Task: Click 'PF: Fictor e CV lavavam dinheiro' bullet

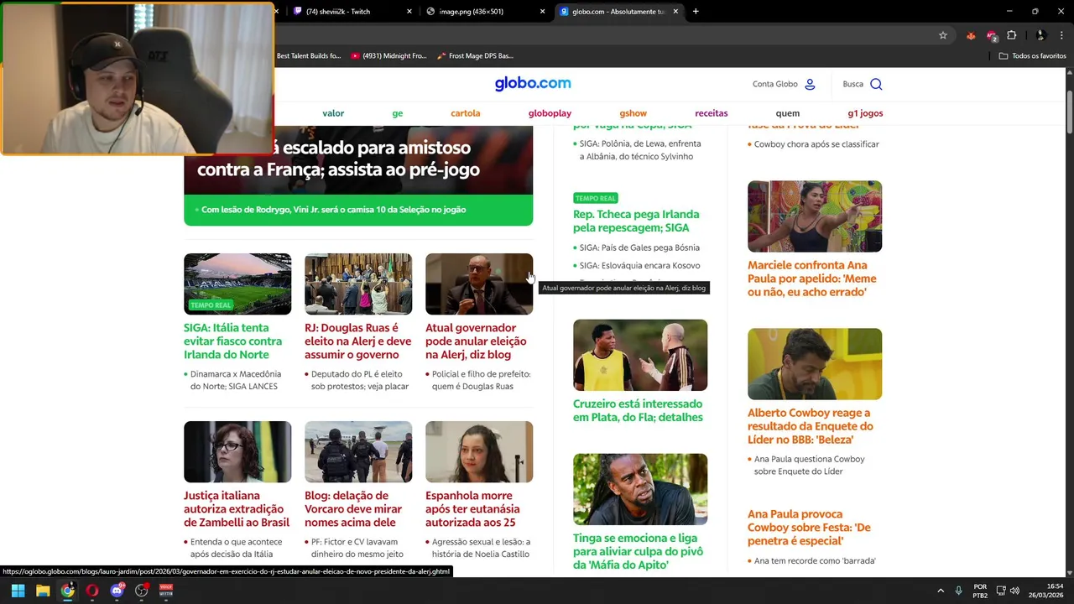Action: click(x=357, y=548)
